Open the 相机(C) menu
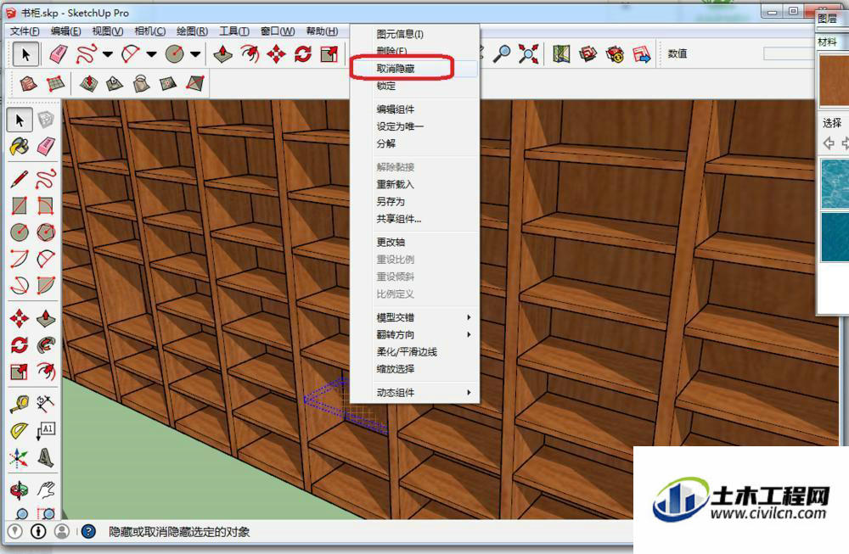849x554 pixels. [x=150, y=31]
